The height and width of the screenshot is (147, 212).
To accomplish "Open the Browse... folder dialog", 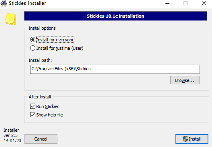I will point(185,80).
